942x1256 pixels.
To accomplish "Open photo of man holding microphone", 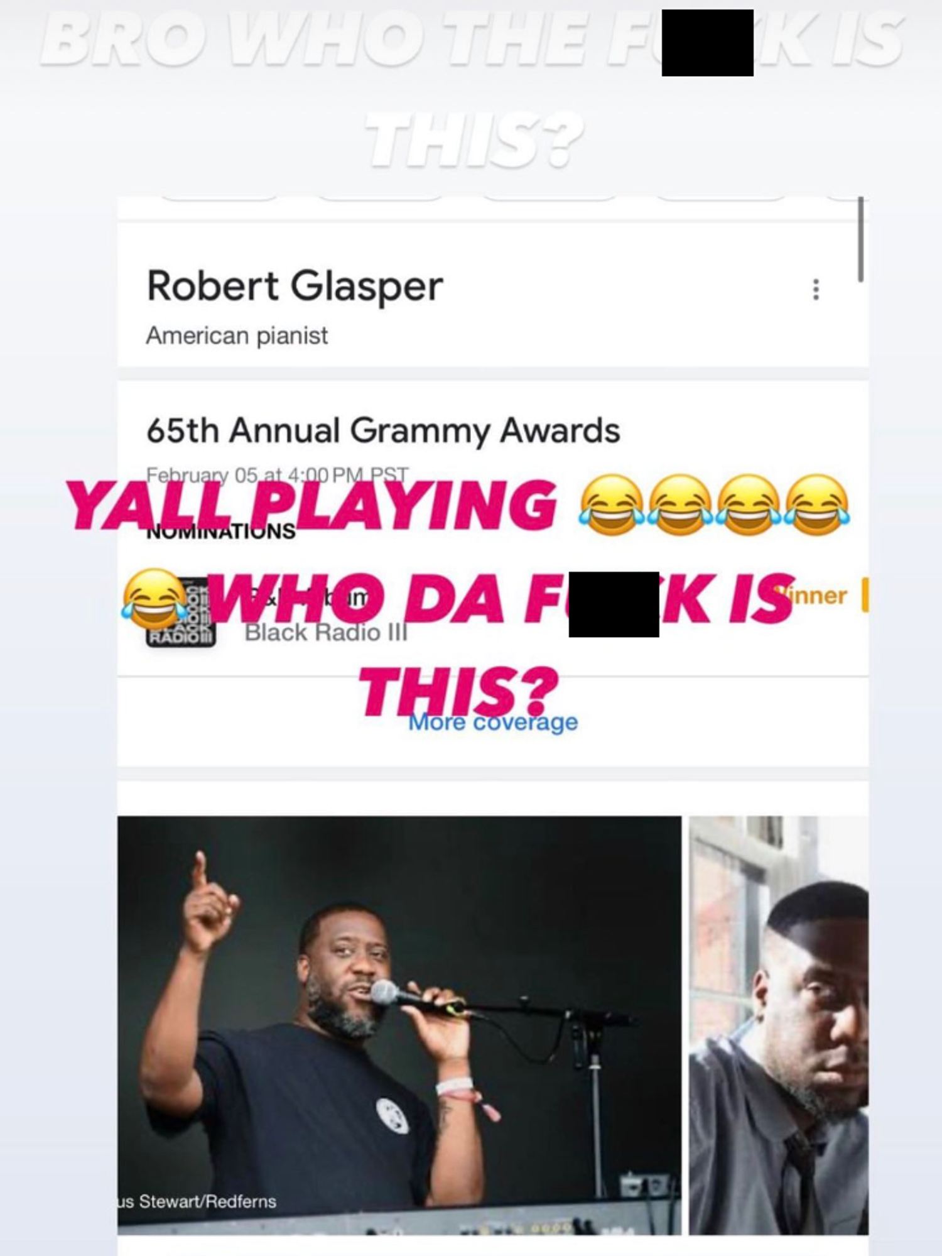I will click(399, 1025).
